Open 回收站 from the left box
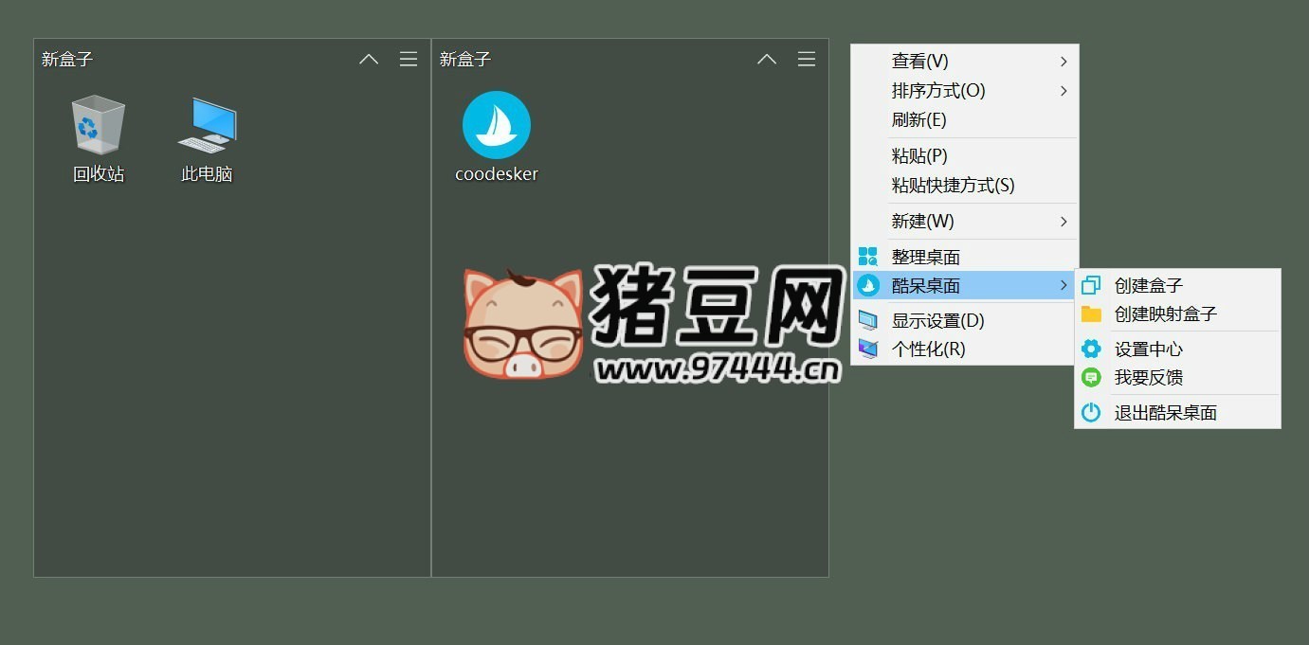Viewport: 1309px width, 645px height. [x=98, y=123]
